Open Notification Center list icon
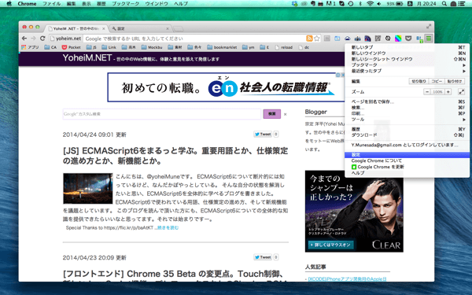Image resolution: width=472 pixels, height=295 pixels. (462, 4)
